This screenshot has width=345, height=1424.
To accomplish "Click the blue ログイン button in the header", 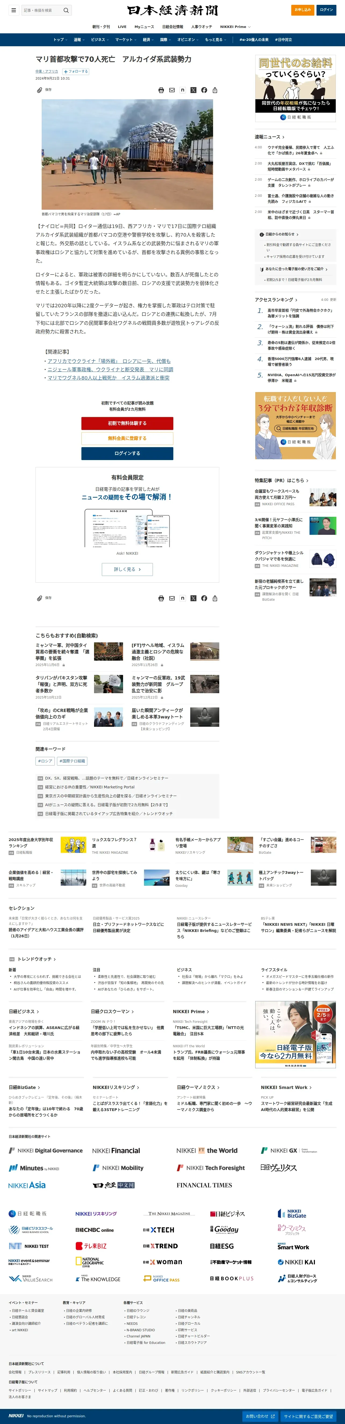I will click(x=326, y=10).
